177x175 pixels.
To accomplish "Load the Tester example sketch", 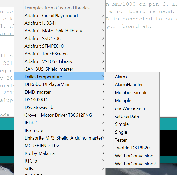I will [x=132, y=140].
